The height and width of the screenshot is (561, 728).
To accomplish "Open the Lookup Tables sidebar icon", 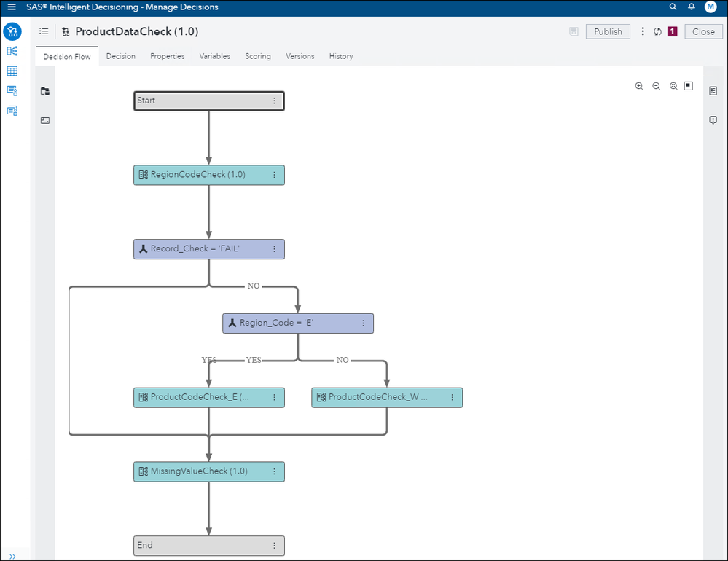I will pos(12,71).
